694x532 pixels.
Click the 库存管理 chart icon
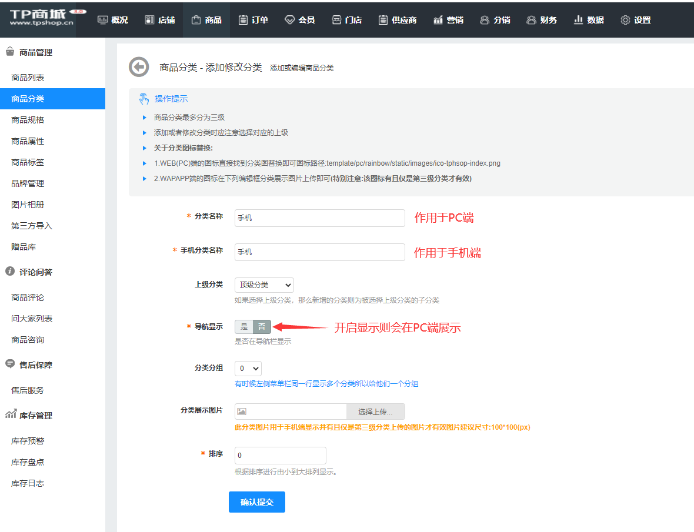(x=10, y=415)
